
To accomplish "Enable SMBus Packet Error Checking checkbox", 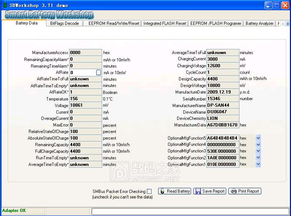I will (x=149, y=192).
